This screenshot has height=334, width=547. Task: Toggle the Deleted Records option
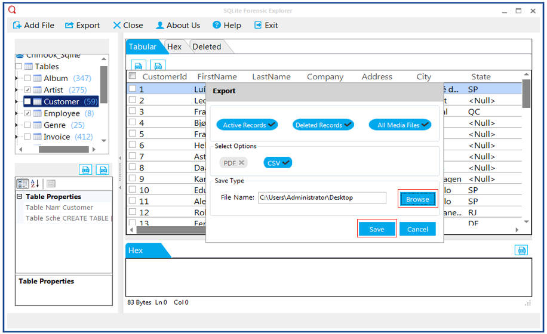(x=323, y=125)
